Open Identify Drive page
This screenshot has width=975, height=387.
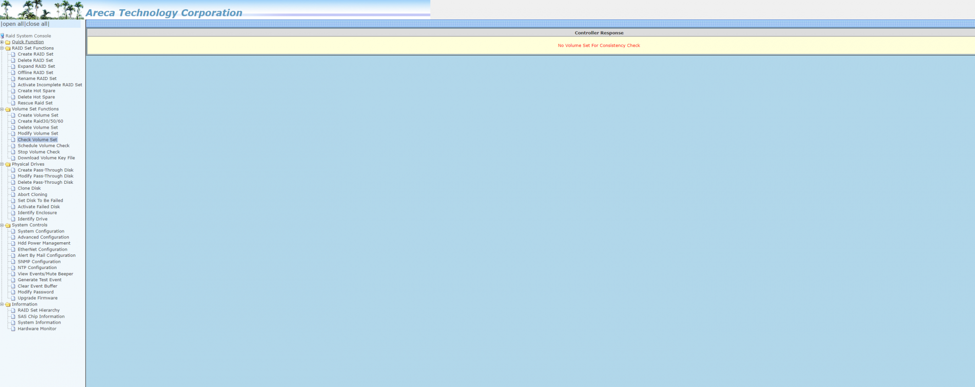pyautogui.click(x=33, y=219)
